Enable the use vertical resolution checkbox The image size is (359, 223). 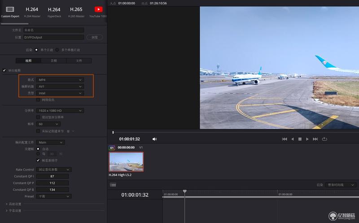point(38,117)
